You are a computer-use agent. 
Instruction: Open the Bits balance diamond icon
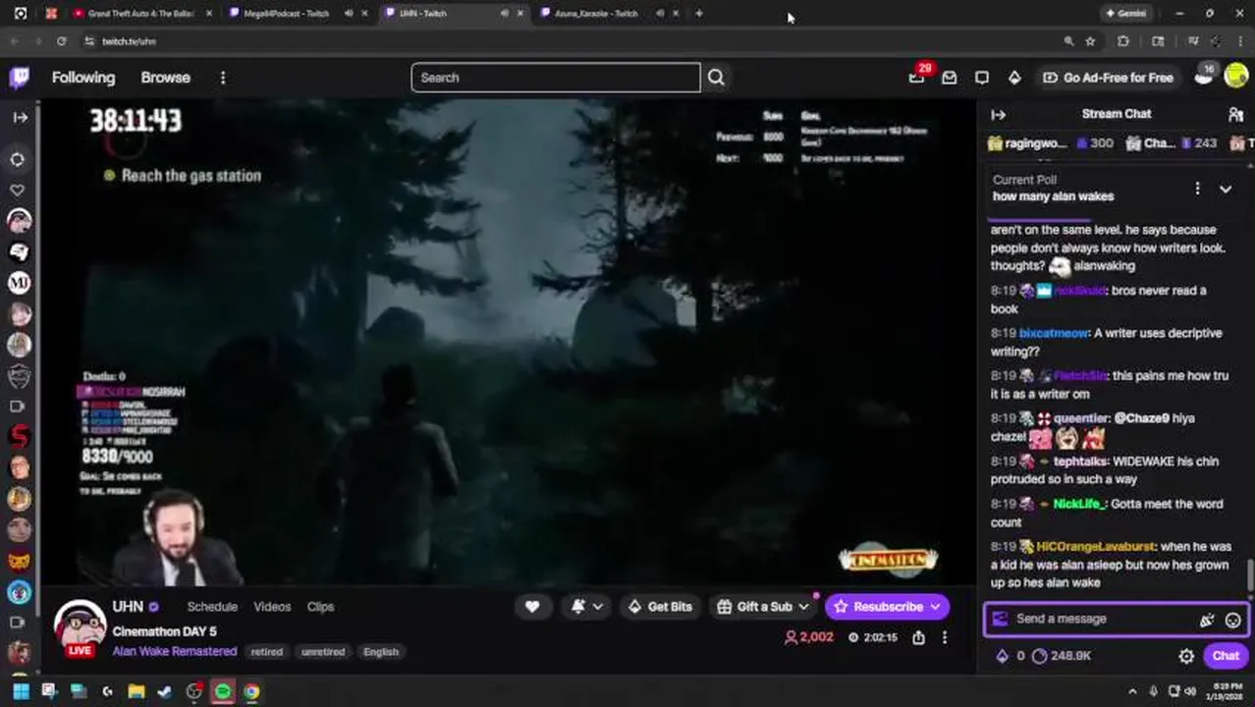[x=1002, y=656]
